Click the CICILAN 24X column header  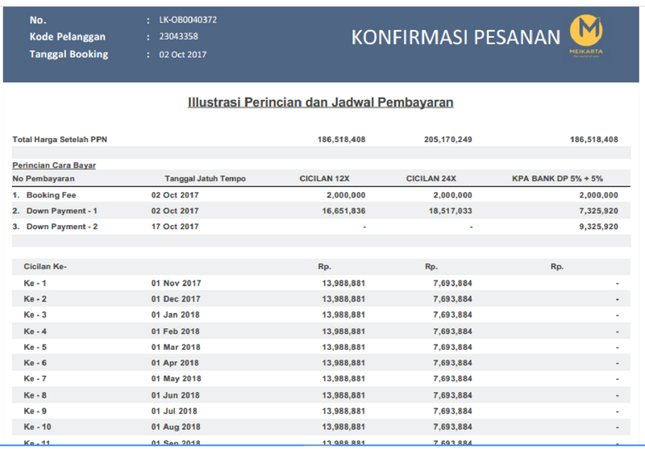click(431, 179)
